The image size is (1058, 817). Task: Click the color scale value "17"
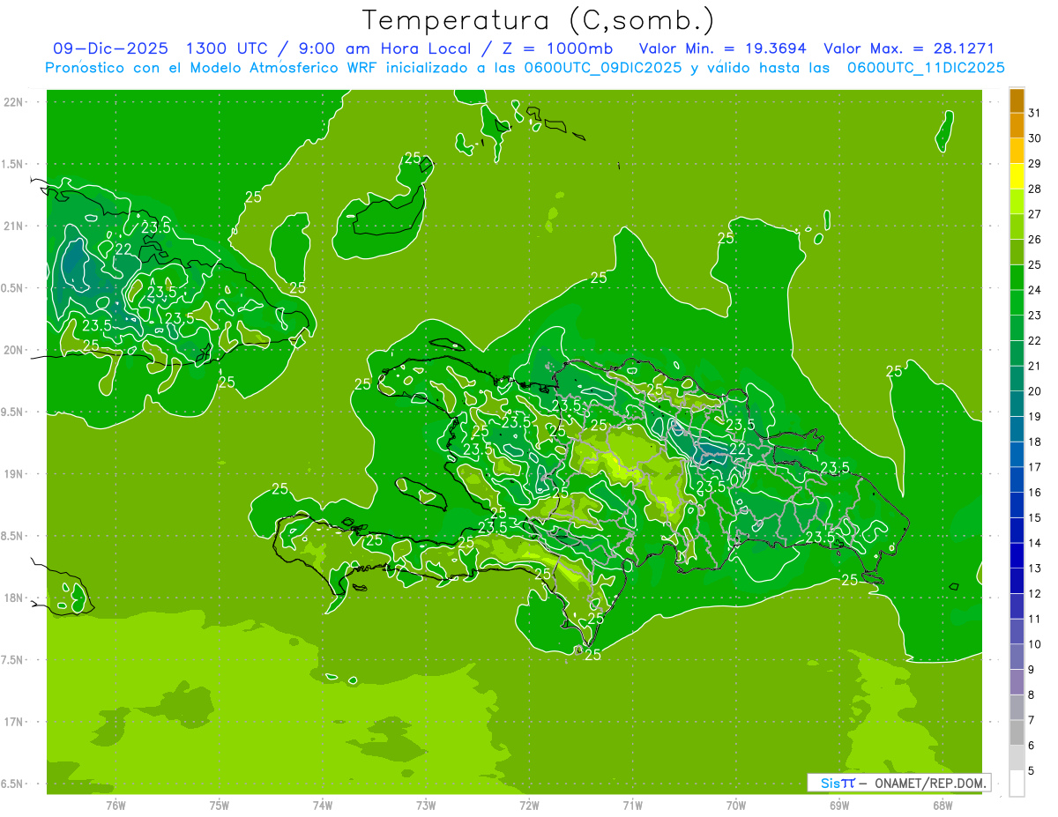click(1034, 467)
